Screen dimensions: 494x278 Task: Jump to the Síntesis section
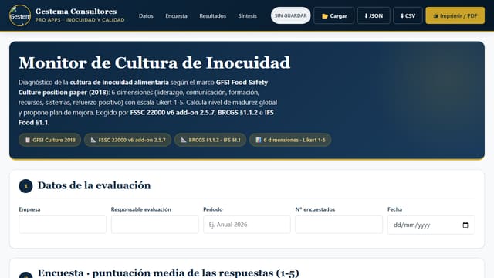[x=247, y=15]
